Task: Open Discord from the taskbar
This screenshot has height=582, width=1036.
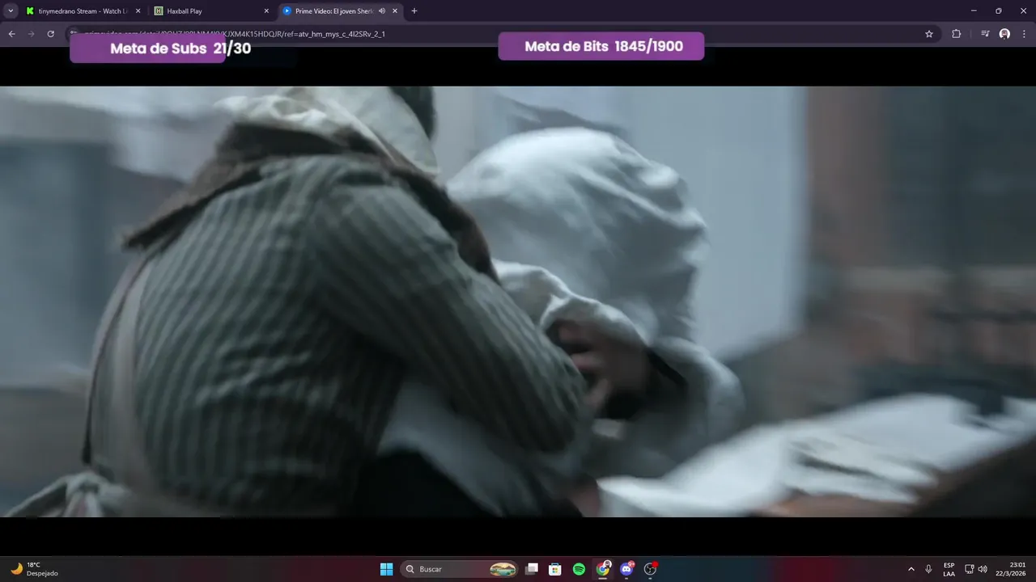Action: [626, 569]
